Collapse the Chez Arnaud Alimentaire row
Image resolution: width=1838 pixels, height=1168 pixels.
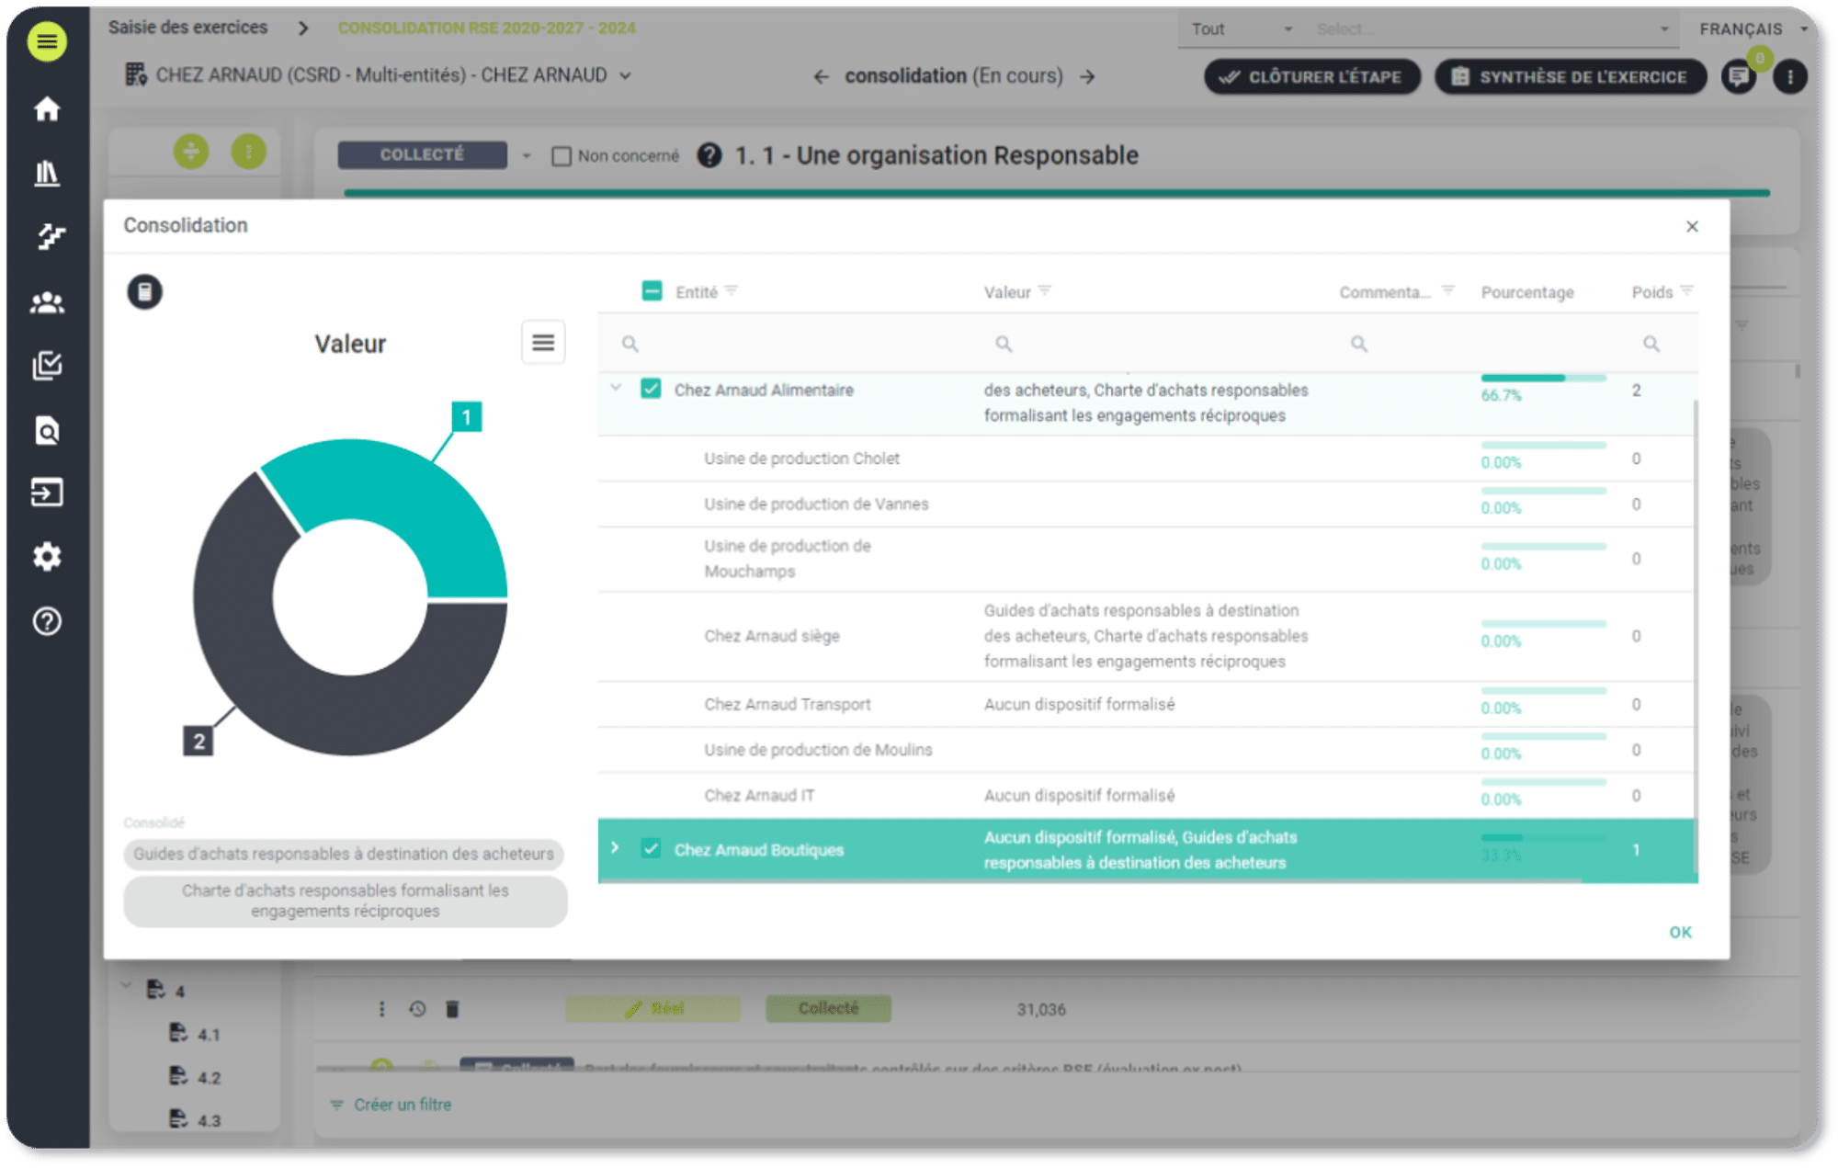pos(616,388)
